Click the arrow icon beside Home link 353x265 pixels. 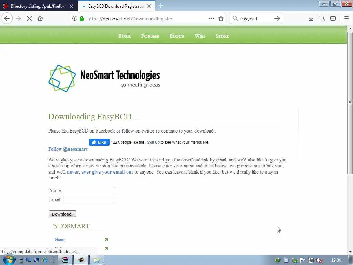[106, 240]
